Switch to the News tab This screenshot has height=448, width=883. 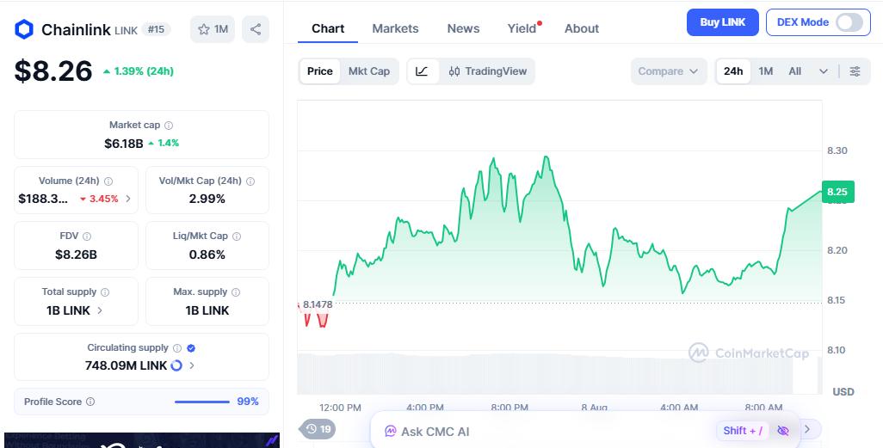coord(464,28)
